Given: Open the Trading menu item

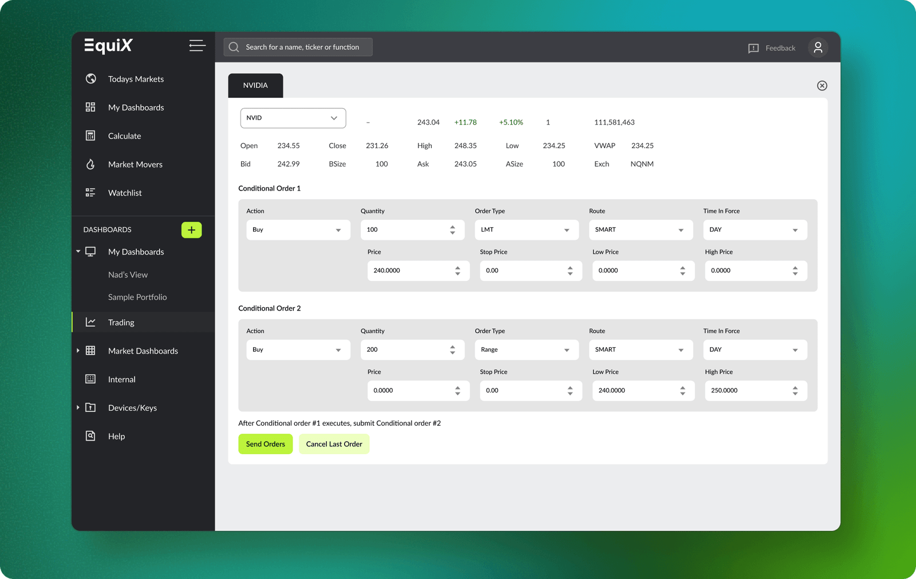Looking at the screenshot, I should [143, 322].
